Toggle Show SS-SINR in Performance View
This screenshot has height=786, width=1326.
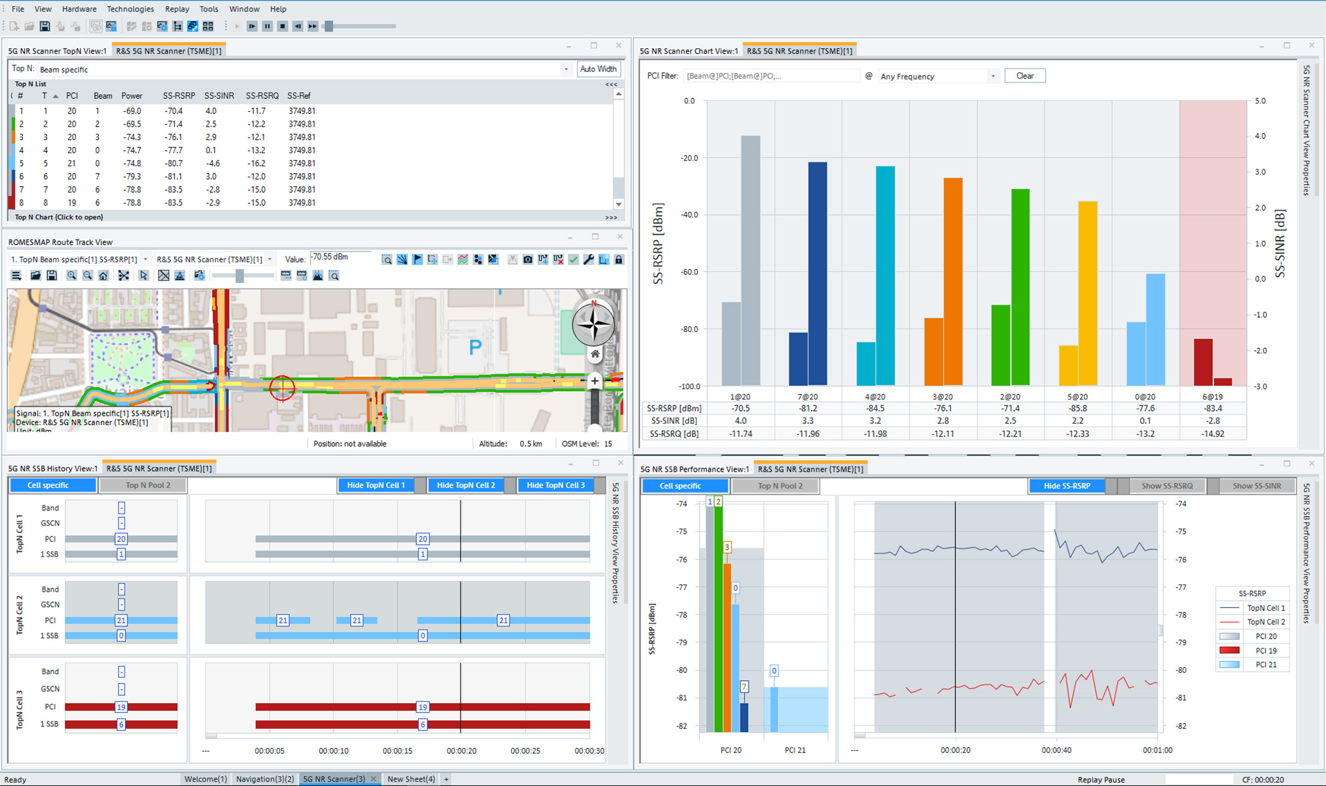pos(1257,486)
